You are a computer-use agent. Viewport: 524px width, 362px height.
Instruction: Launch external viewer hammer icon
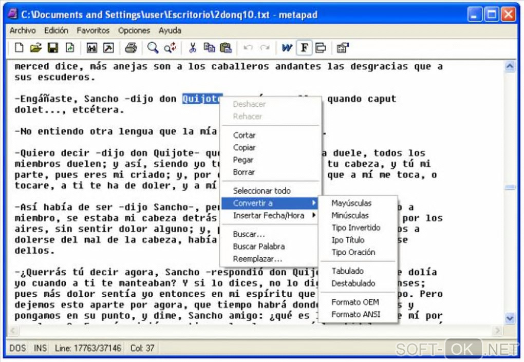[108, 48]
